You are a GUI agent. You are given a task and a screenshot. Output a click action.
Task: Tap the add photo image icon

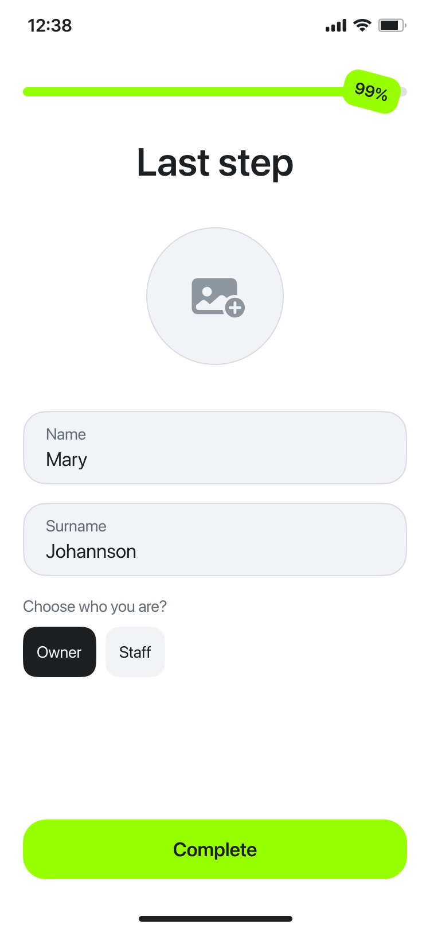click(213, 295)
